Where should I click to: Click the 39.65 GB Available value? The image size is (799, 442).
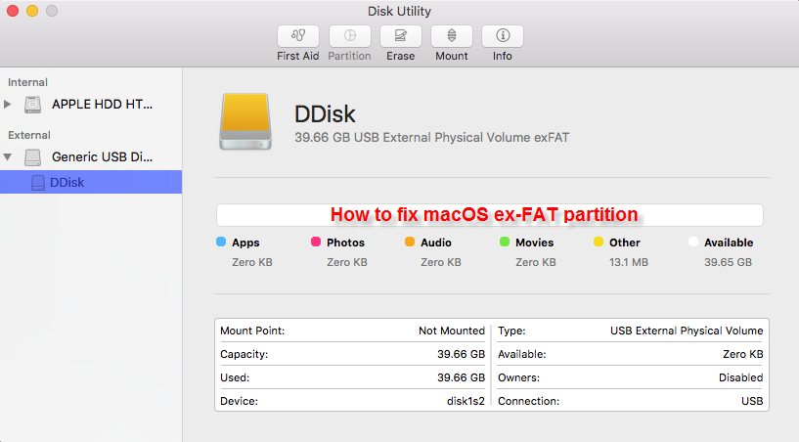729,262
